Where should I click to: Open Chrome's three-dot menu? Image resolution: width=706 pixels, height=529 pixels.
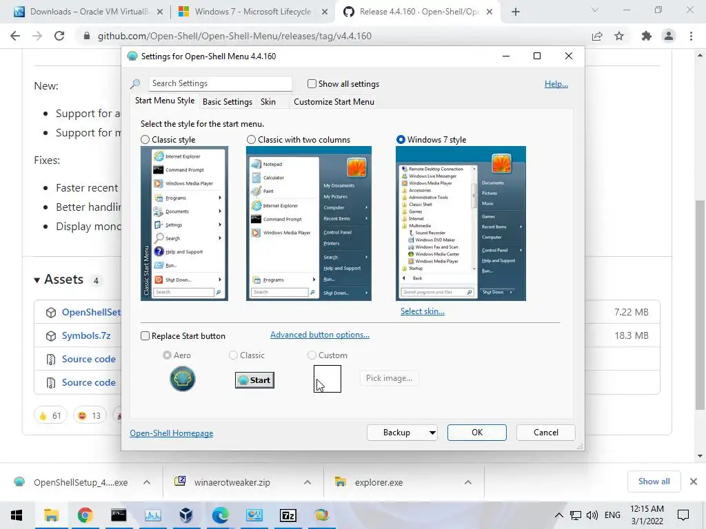[x=691, y=36]
